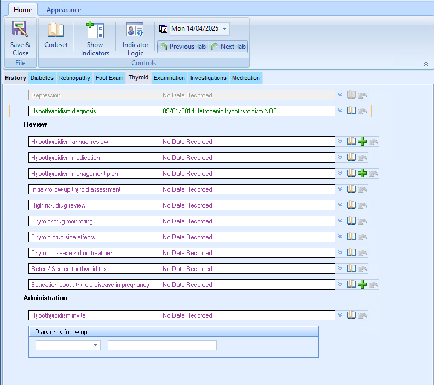Click undo arrow for Hypothyroidism diagnosis row
The width and height of the screenshot is (434, 385).
click(x=362, y=111)
